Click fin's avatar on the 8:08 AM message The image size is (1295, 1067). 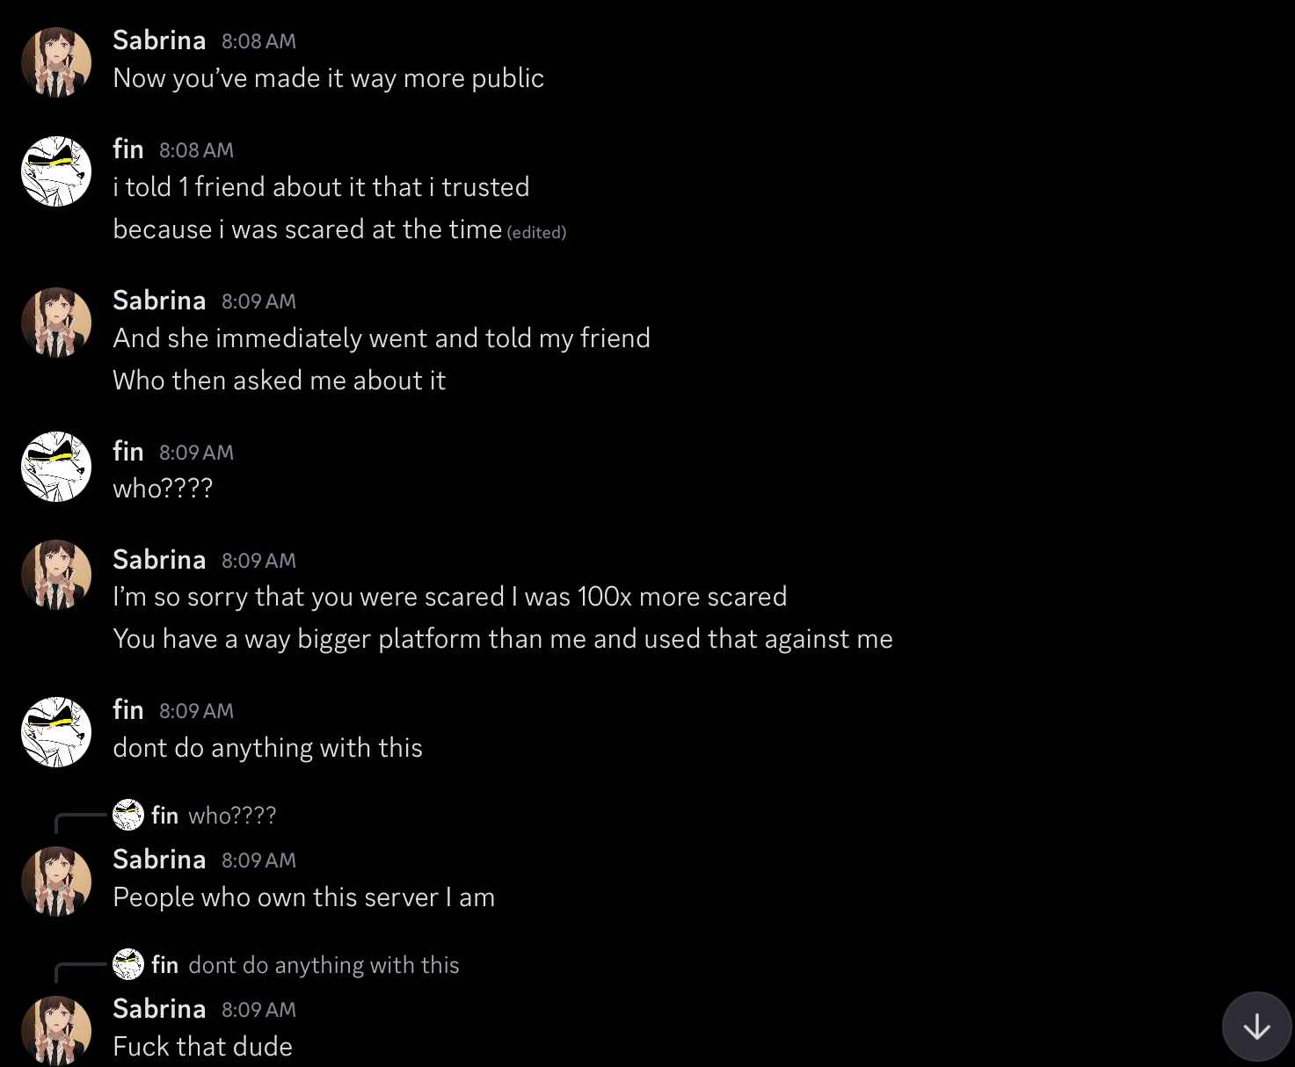56,171
